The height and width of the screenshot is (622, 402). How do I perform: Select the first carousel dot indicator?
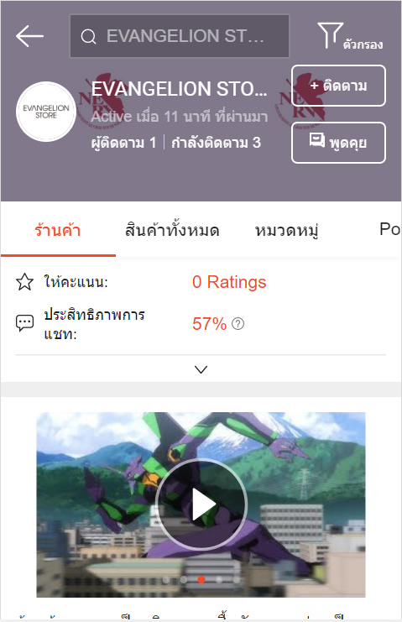pyautogui.click(x=166, y=579)
